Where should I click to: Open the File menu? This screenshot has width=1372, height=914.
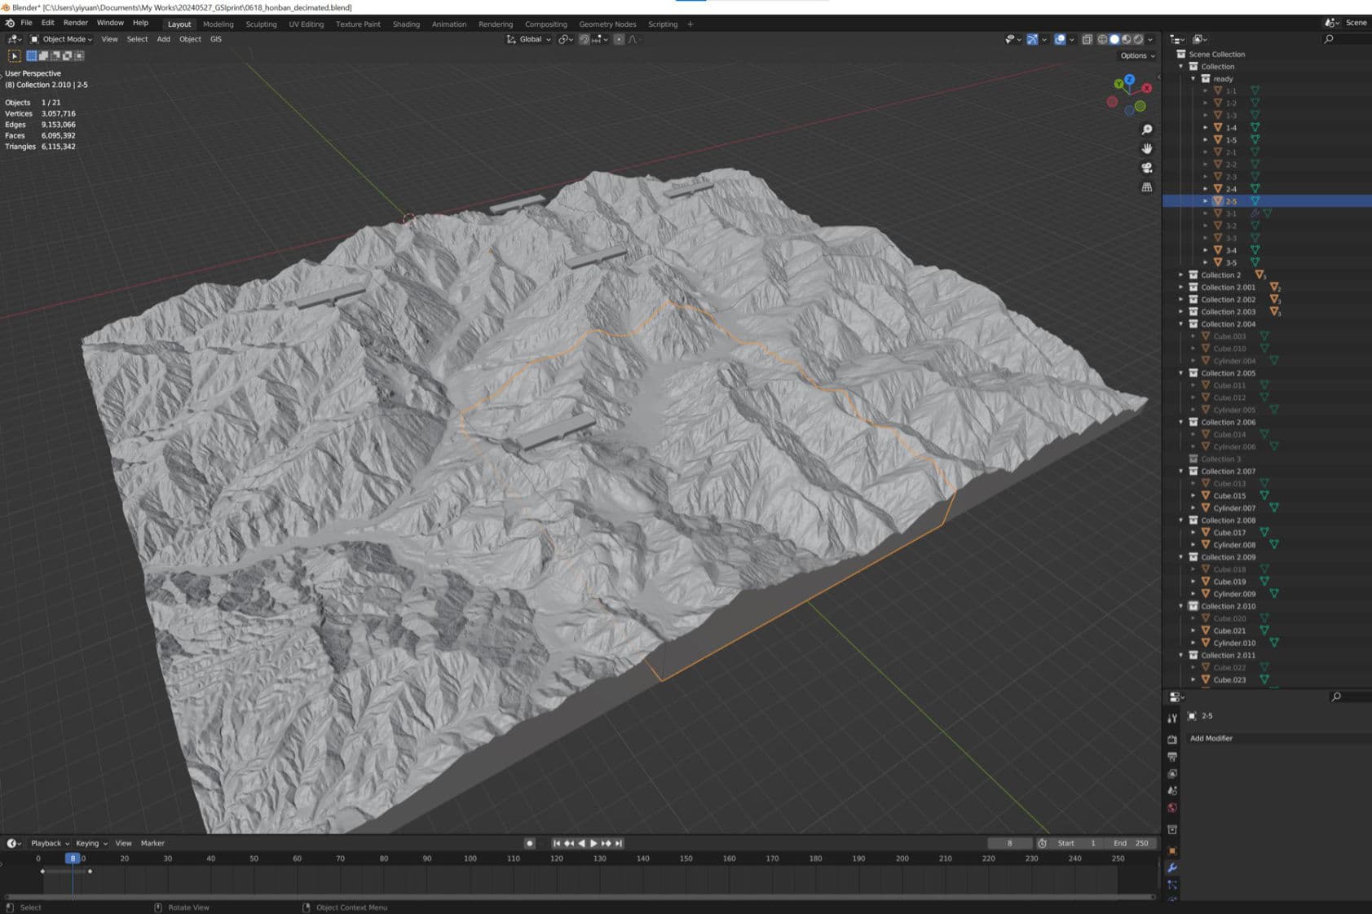pyautogui.click(x=26, y=23)
